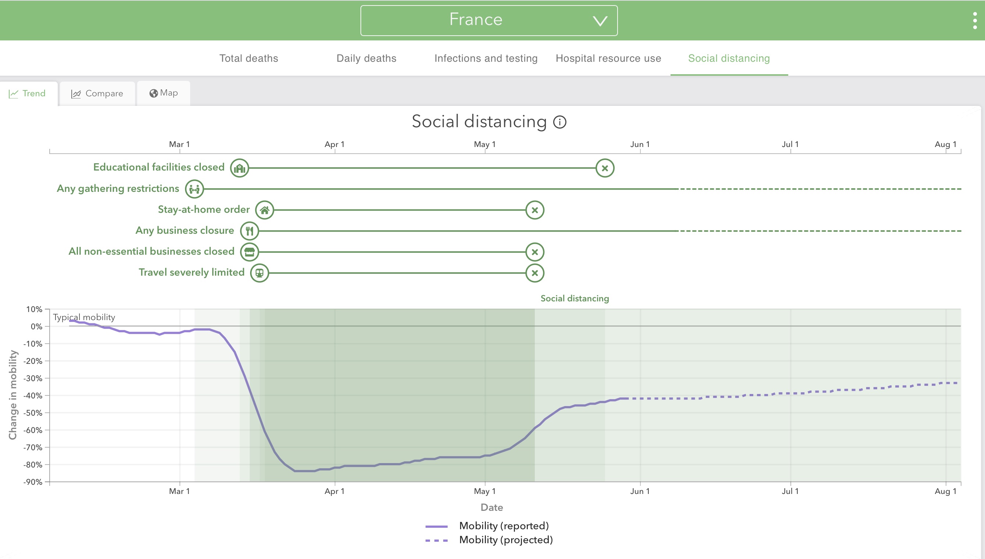Image resolution: width=985 pixels, height=559 pixels.
Task: Click the Stay-at-home order house icon
Action: coord(265,210)
